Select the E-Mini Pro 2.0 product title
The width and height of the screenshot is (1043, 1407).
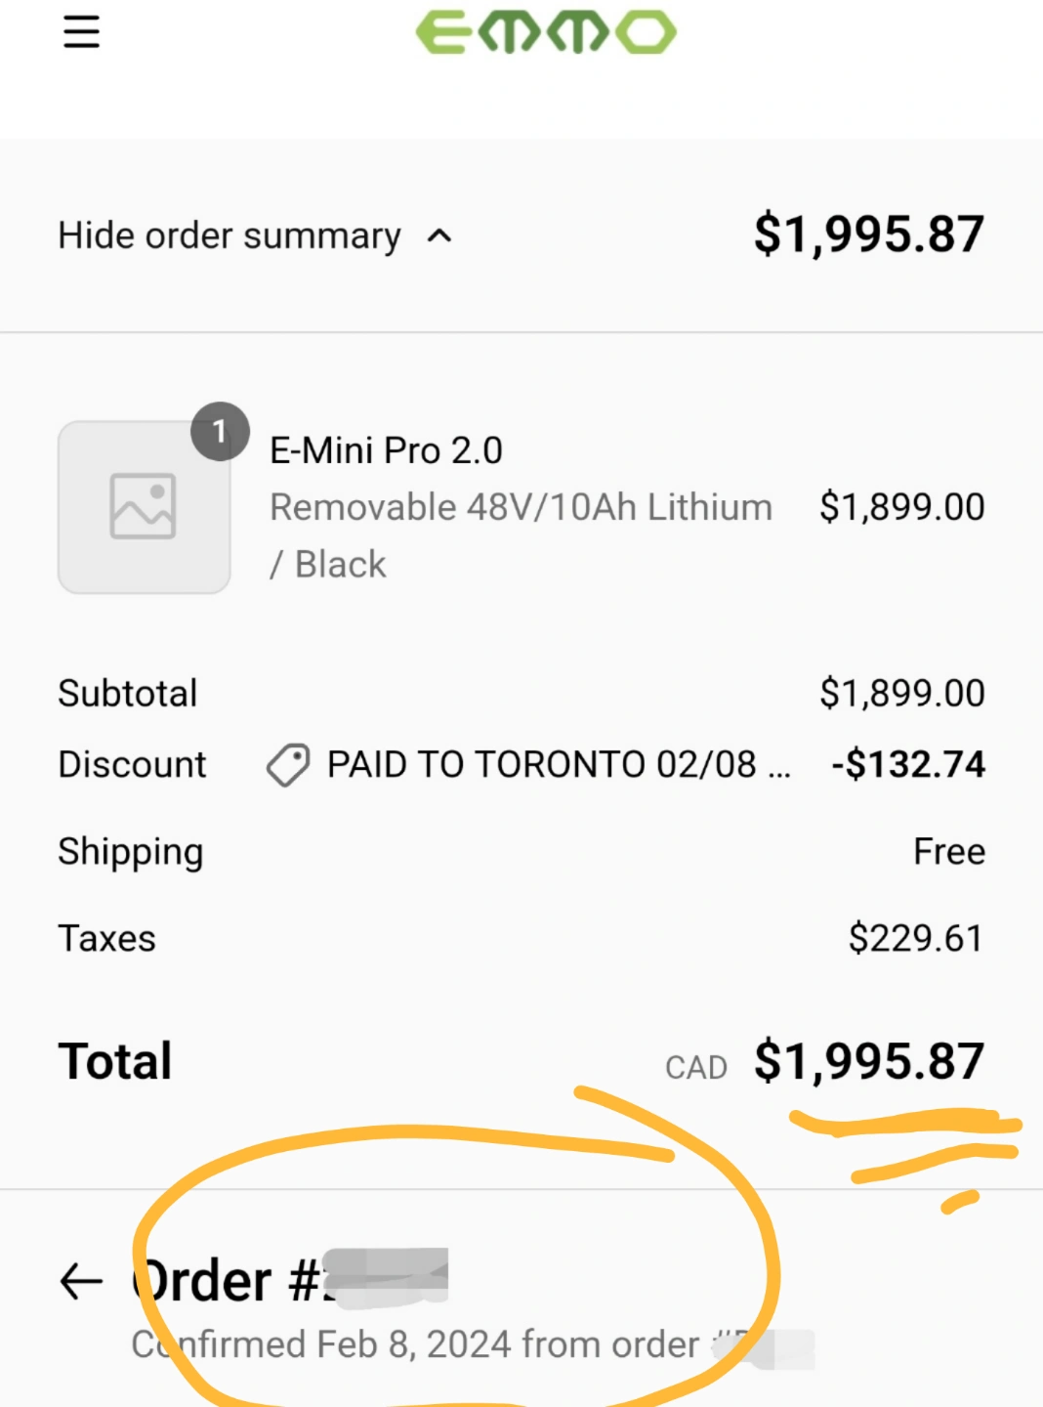pyautogui.click(x=386, y=450)
